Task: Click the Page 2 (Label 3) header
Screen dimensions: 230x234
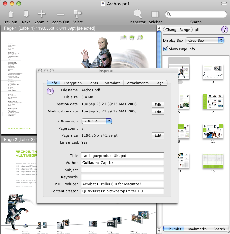Action: coord(19,139)
